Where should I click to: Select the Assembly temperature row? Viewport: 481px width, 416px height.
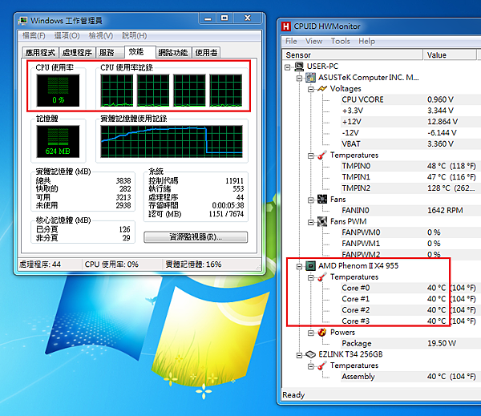(x=410, y=377)
